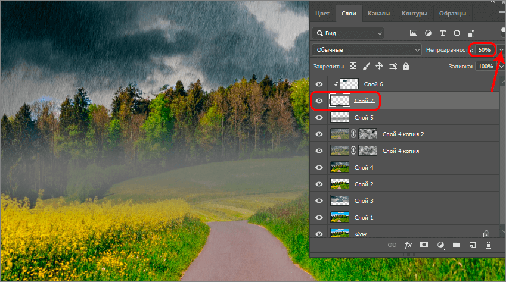Open the Вид layer filter dropdown
Image resolution: width=506 pixels, height=282 pixels.
pos(348,33)
